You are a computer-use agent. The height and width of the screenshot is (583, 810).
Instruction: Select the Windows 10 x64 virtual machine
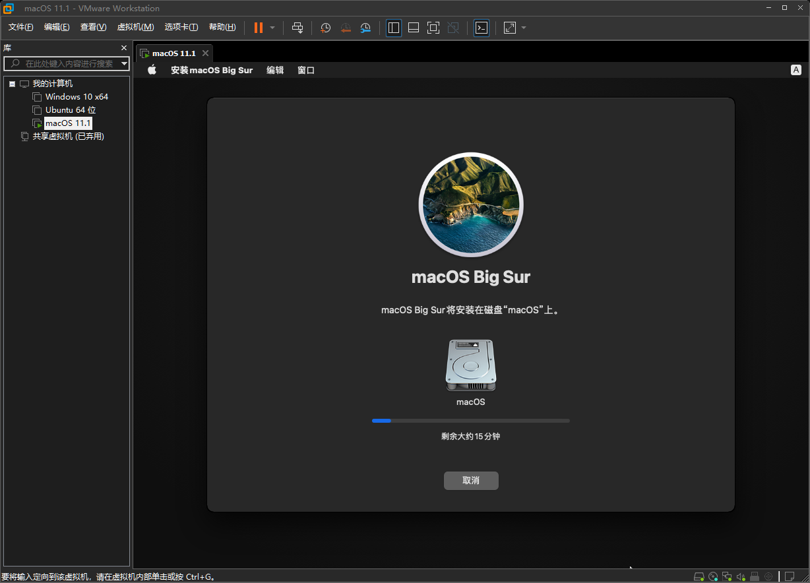click(77, 97)
